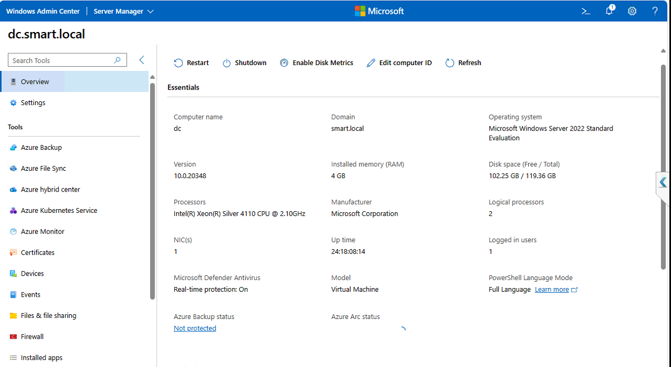Screen dimensions: 671x367
Task: Click the Windows Admin Center title link
Action: (x=43, y=11)
